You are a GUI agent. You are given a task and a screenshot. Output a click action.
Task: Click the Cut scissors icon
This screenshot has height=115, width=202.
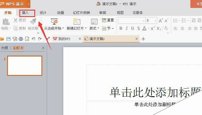click(16, 20)
